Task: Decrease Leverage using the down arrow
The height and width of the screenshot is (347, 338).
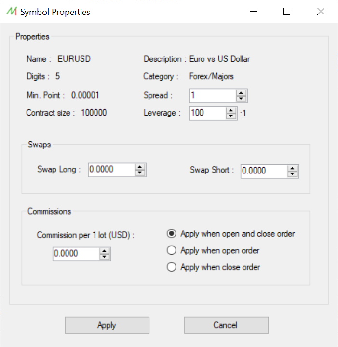Action: click(x=231, y=116)
